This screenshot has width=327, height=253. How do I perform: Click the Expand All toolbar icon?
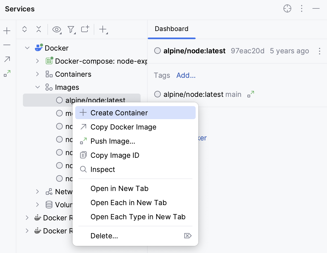(25, 29)
